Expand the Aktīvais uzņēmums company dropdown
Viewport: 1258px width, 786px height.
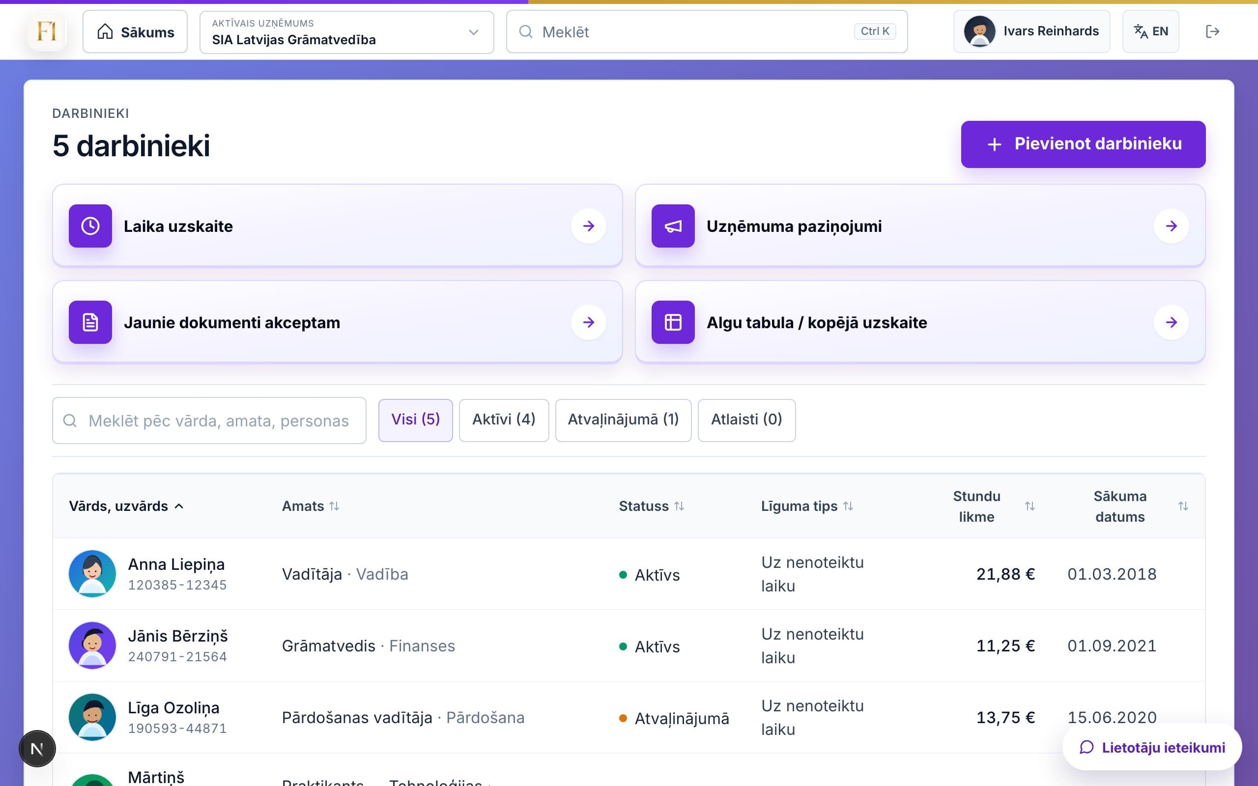pyautogui.click(x=347, y=32)
